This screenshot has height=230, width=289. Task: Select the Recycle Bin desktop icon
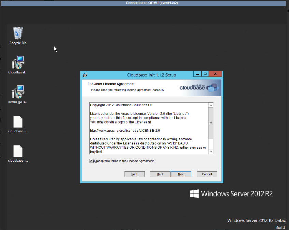[x=18, y=35]
